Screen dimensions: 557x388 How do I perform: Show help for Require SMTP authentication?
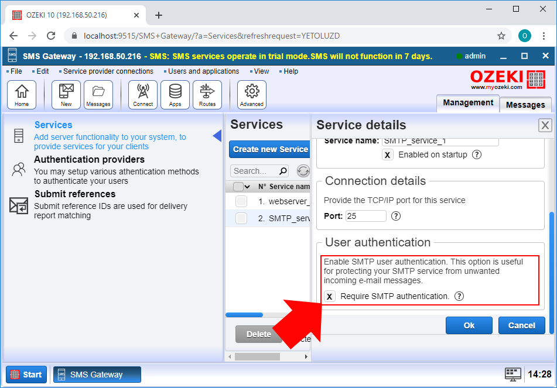pos(459,296)
